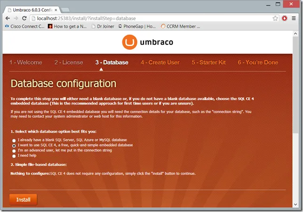Click the browser forward arrow
The image size is (303, 212).
(x=16, y=18)
